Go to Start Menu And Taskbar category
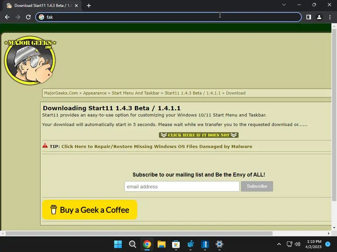 [135, 93]
